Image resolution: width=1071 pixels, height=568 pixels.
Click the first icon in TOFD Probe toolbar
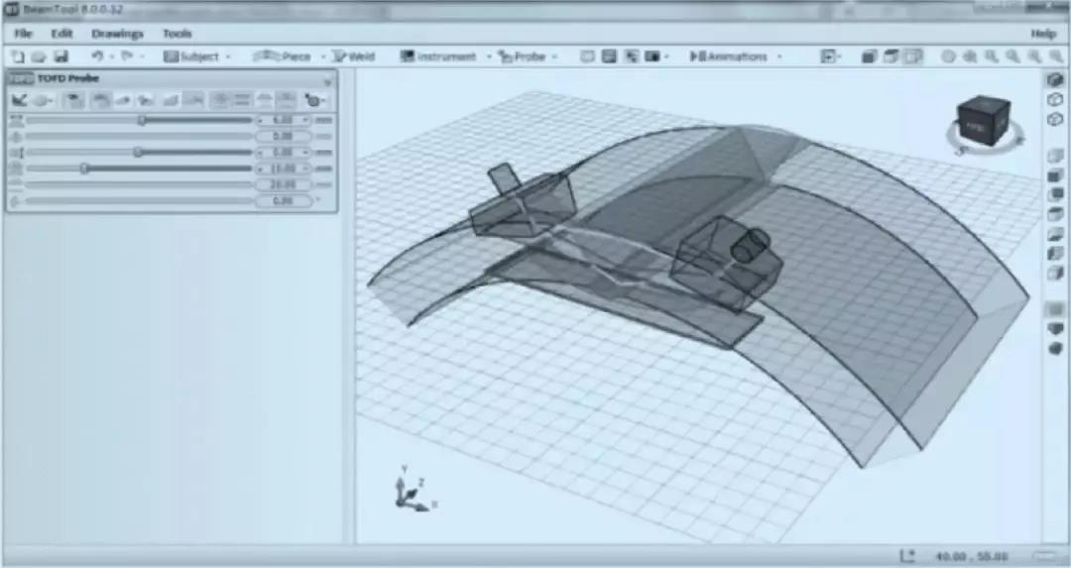click(x=19, y=100)
